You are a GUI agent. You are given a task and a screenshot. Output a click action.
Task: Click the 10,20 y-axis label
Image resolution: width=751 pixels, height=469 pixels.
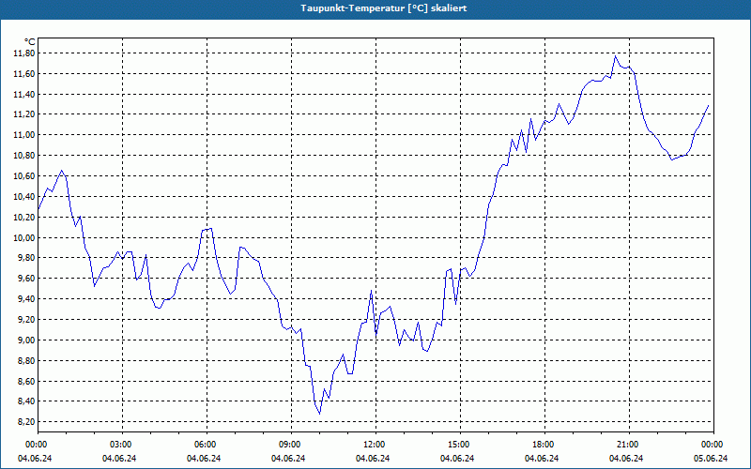pos(24,217)
